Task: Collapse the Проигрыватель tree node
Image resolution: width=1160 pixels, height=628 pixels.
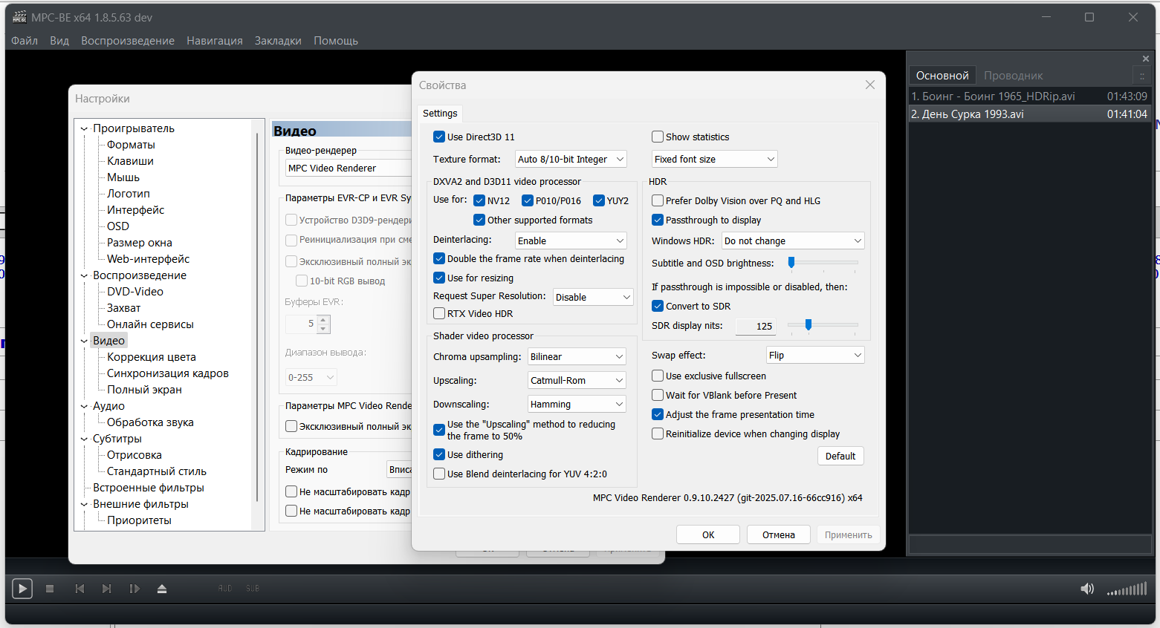Action: (x=84, y=128)
